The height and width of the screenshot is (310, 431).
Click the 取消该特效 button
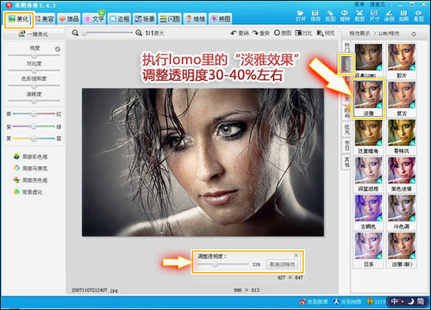[282, 264]
